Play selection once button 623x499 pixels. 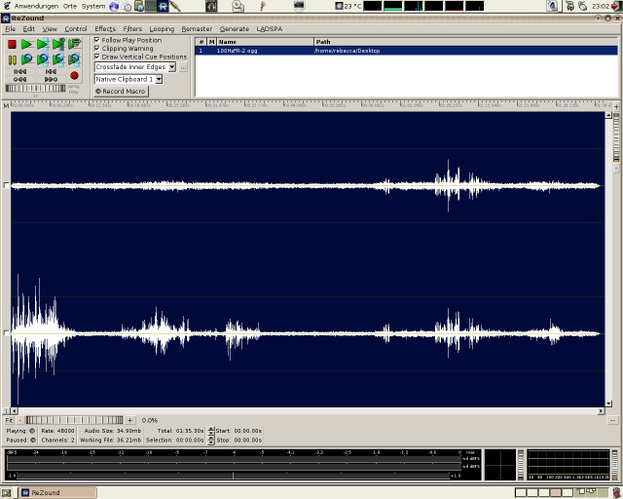[43, 44]
